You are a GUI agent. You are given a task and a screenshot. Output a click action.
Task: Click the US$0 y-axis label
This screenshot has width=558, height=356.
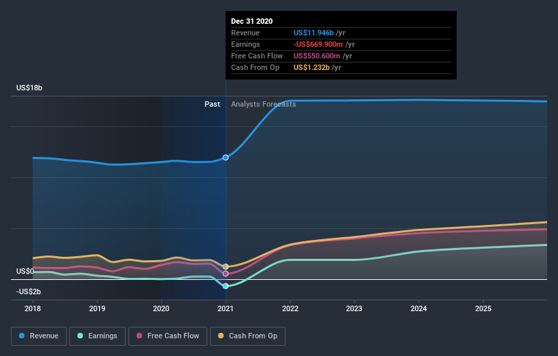25,271
